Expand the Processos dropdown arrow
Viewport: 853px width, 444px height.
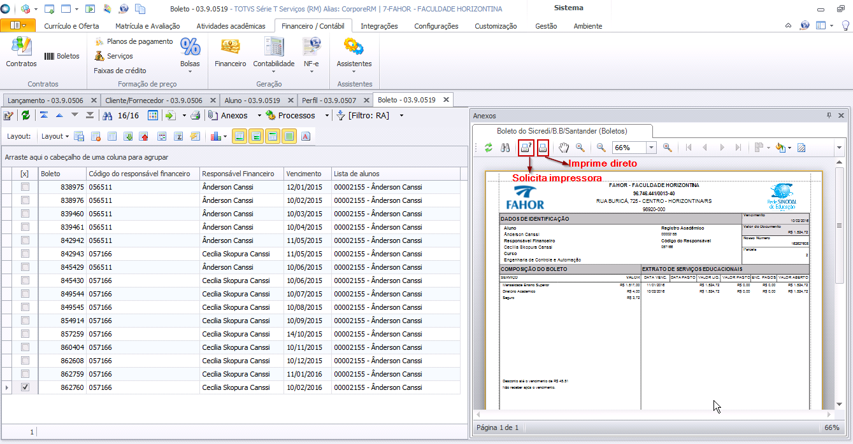(327, 116)
